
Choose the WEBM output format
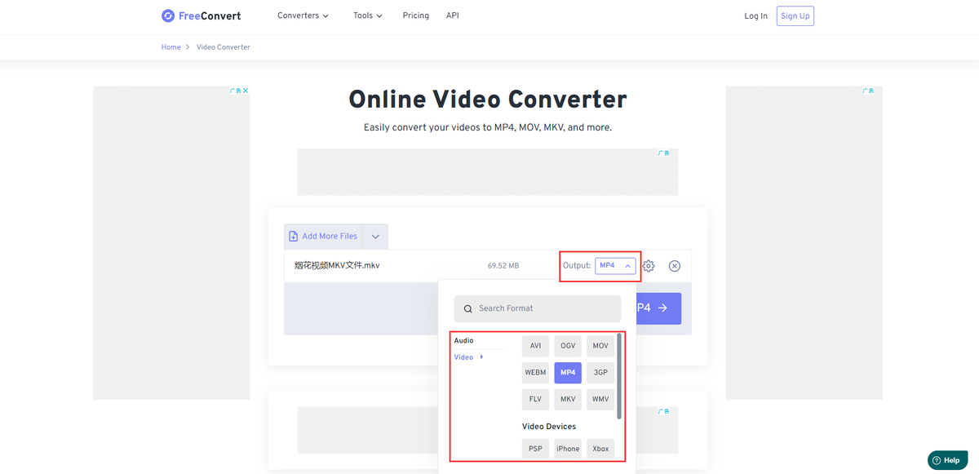[535, 373]
